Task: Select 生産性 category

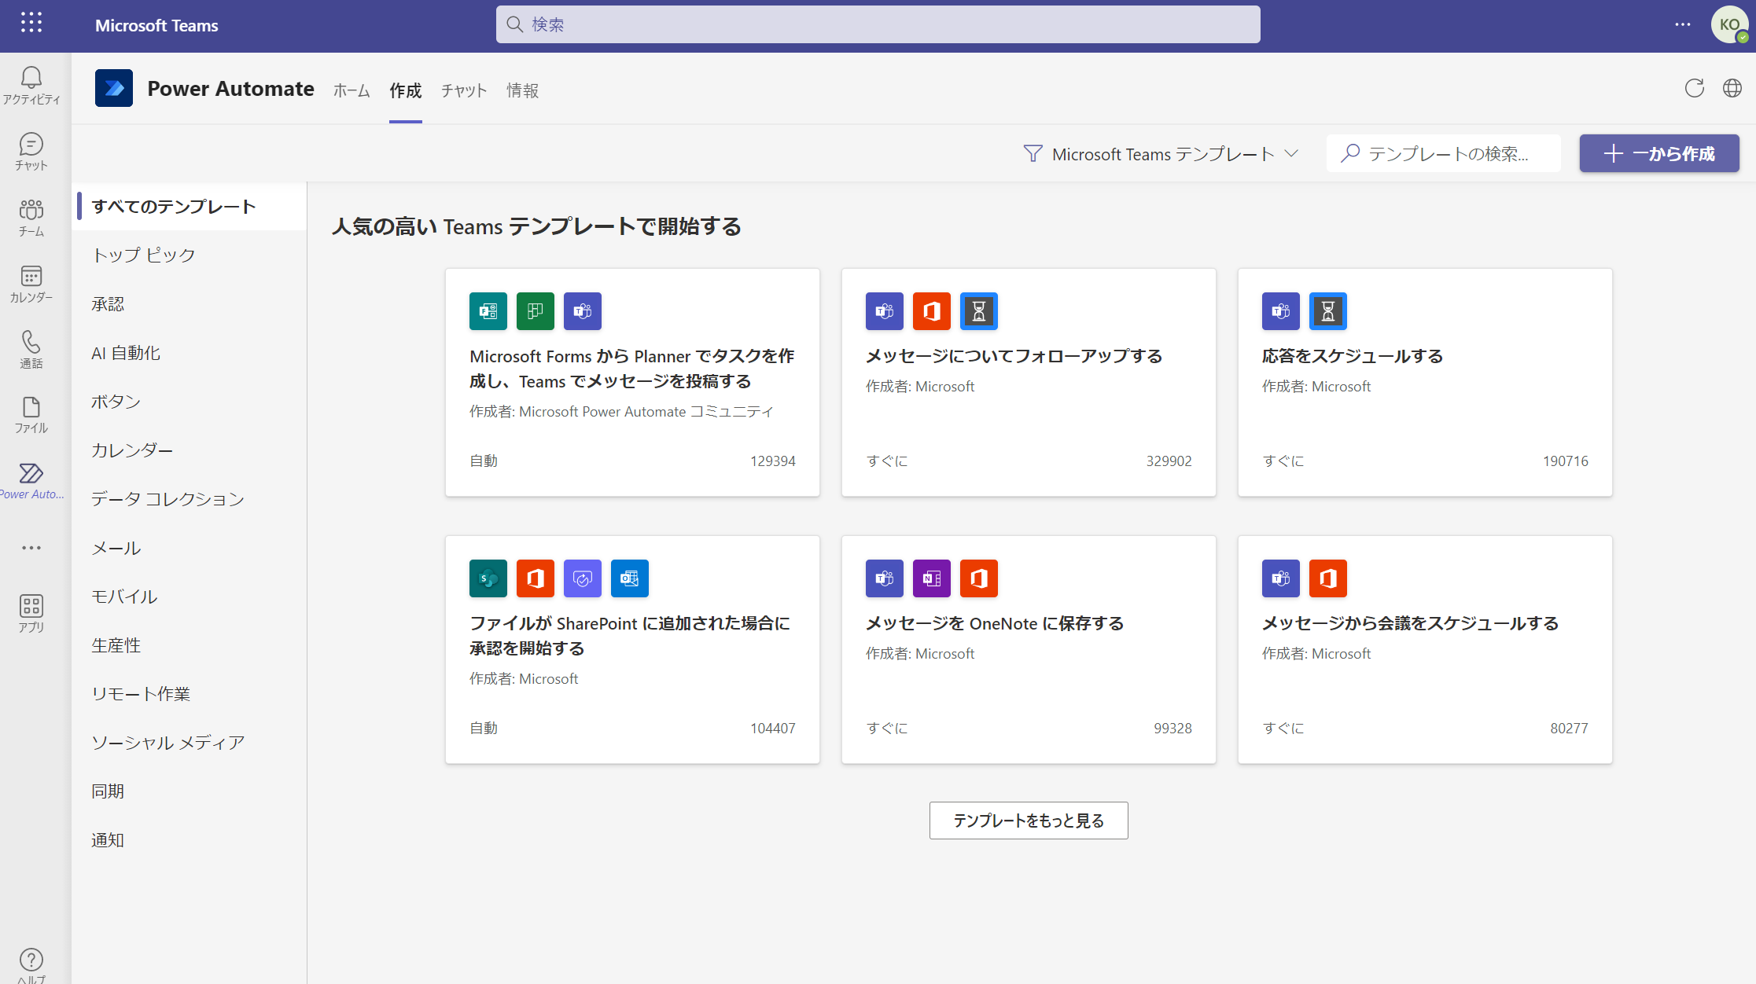Action: (x=190, y=645)
